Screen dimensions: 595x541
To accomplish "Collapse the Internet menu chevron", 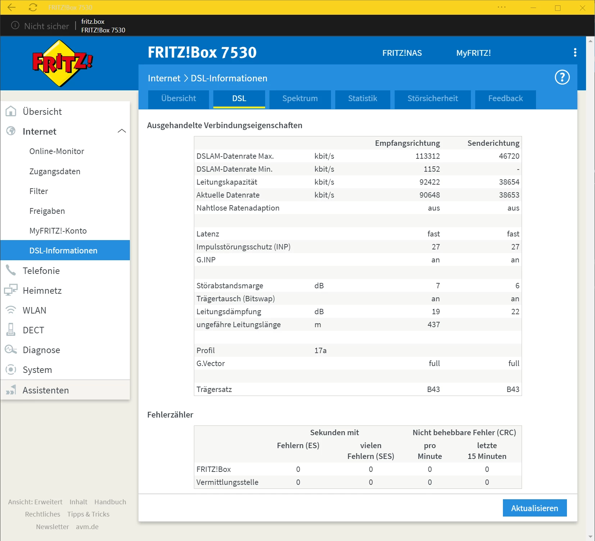I will [122, 131].
